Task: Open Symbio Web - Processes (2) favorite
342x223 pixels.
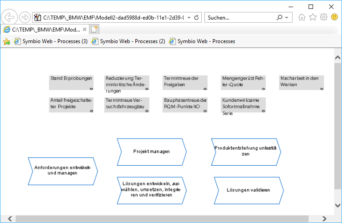Action: 128,41
